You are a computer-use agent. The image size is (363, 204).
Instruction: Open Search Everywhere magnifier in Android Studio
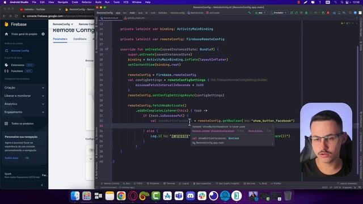click(x=350, y=12)
